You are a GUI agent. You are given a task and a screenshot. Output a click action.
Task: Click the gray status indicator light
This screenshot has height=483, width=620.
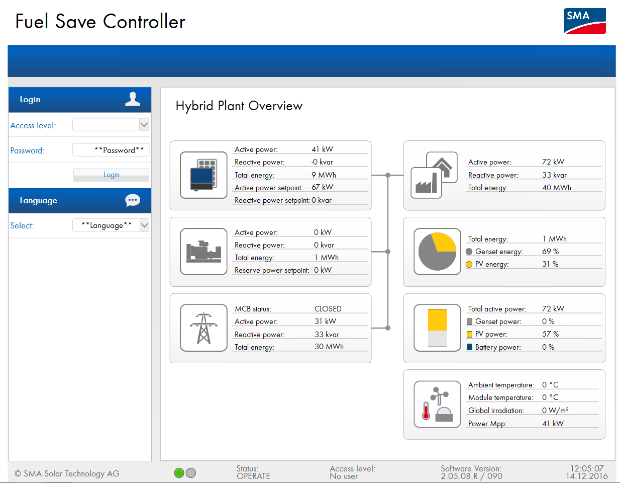[191, 473]
